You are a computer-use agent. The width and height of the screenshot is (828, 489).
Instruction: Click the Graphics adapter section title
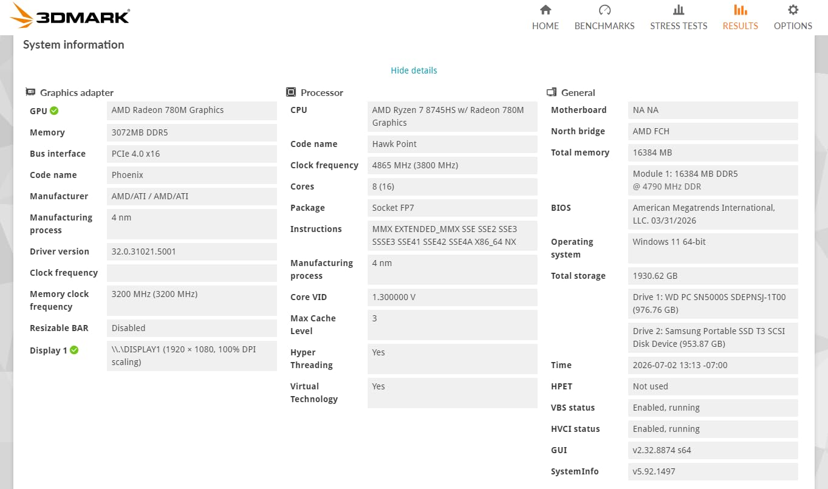click(77, 93)
